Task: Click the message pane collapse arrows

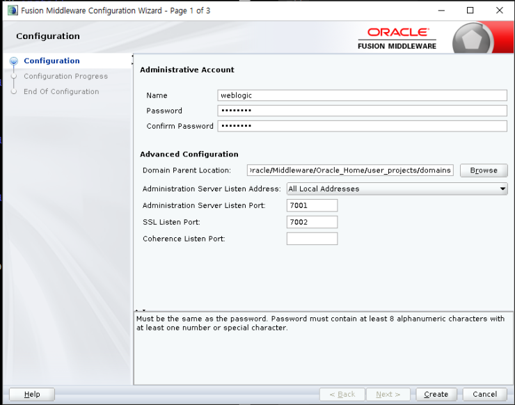Action: click(141, 310)
